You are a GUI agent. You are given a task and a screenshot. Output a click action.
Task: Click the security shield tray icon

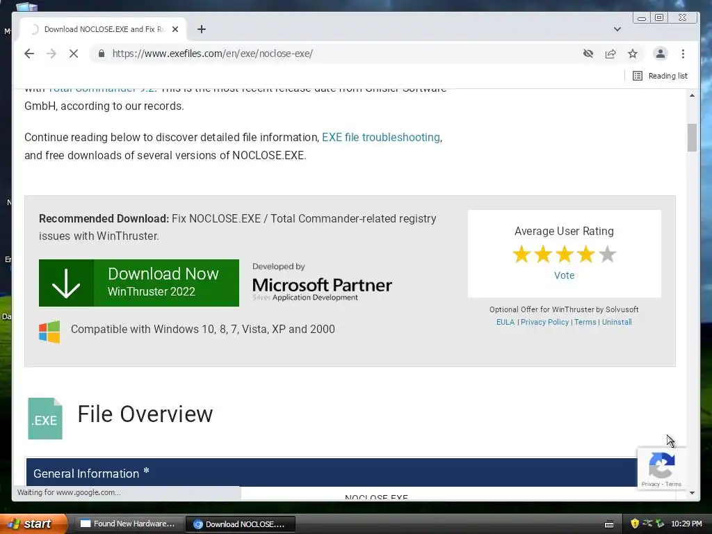pyautogui.click(x=635, y=524)
